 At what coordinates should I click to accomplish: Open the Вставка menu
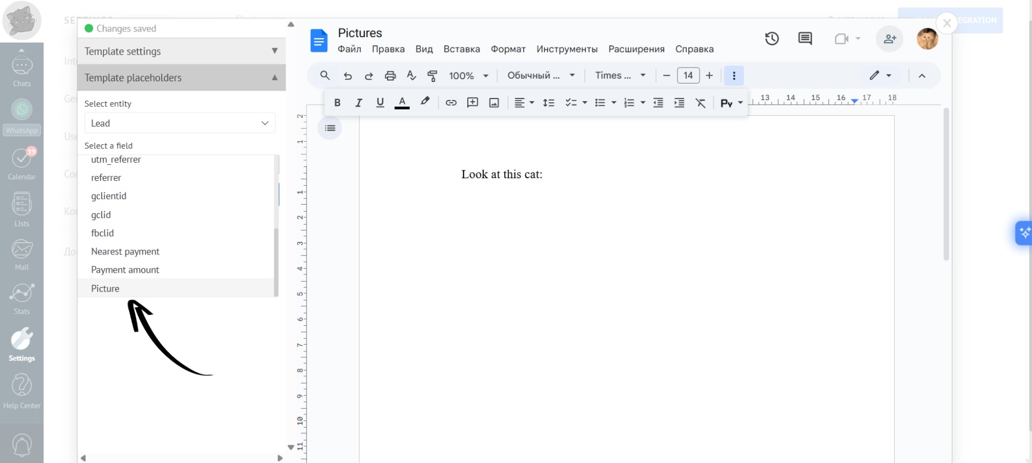(461, 49)
